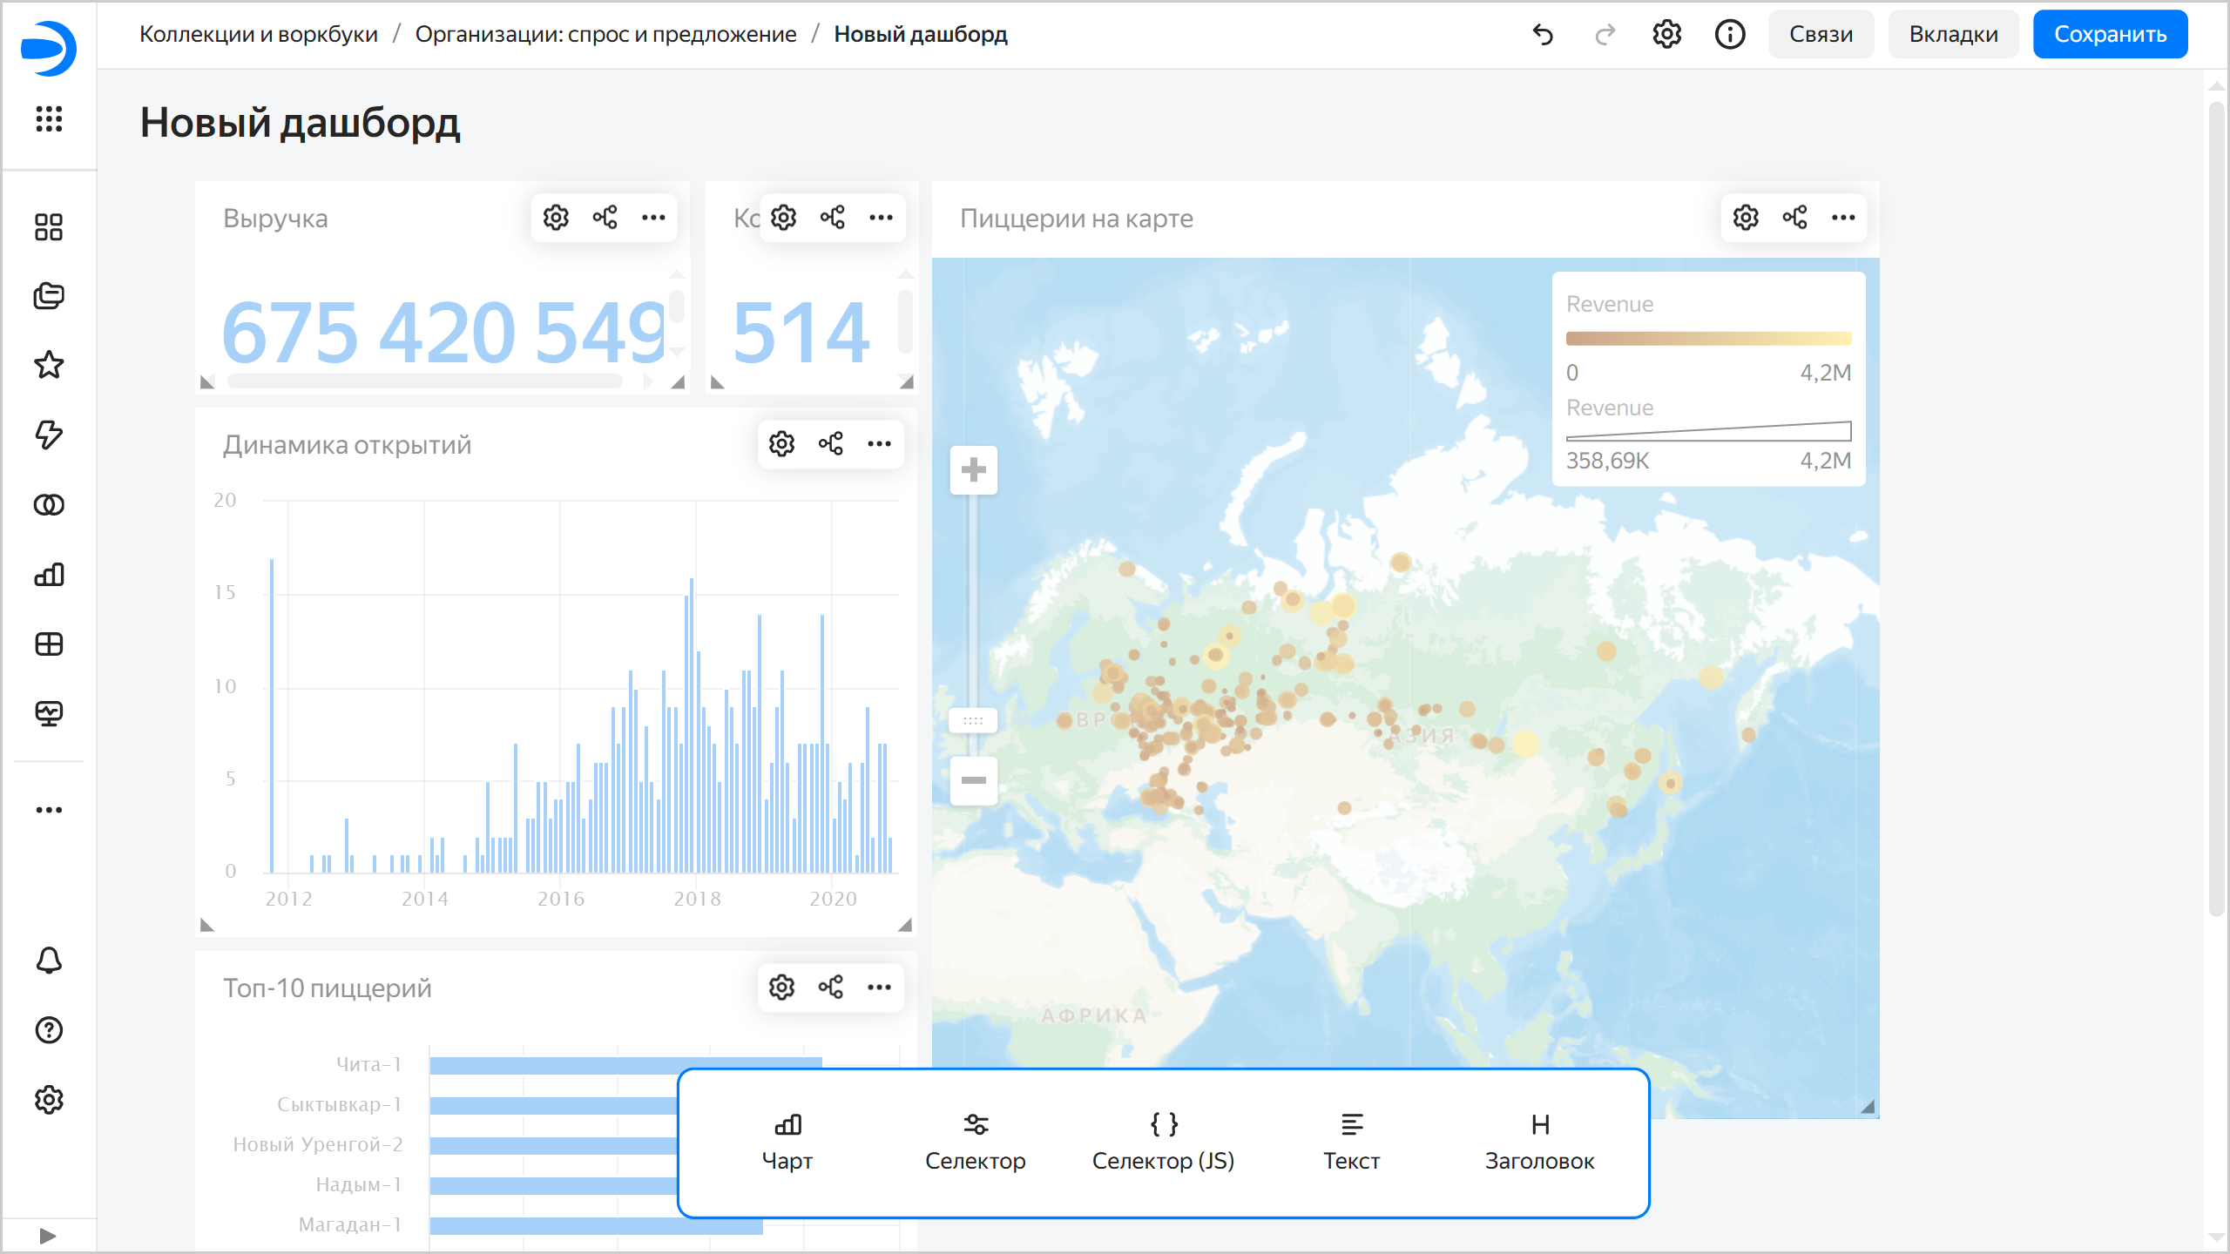Open the Вкладки tabs button
This screenshot has height=1254, width=2230.
pos(1953,35)
